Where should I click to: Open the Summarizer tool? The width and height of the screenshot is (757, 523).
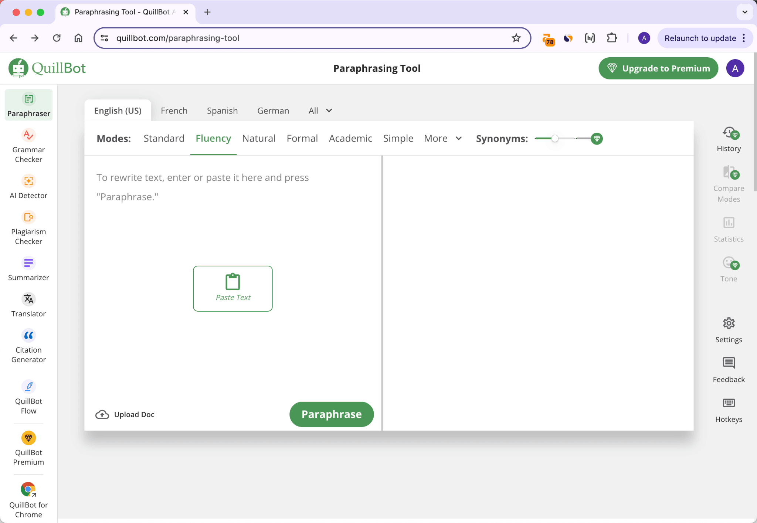(x=28, y=269)
